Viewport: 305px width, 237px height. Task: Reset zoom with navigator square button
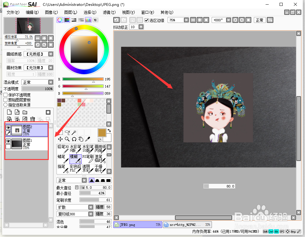pyautogui.click(x=51, y=38)
